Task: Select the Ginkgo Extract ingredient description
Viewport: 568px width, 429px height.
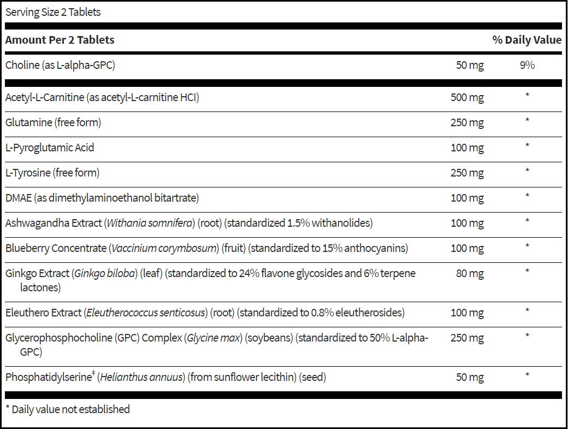Action: tap(210, 280)
